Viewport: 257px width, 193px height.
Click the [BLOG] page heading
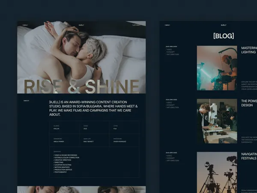click(224, 36)
